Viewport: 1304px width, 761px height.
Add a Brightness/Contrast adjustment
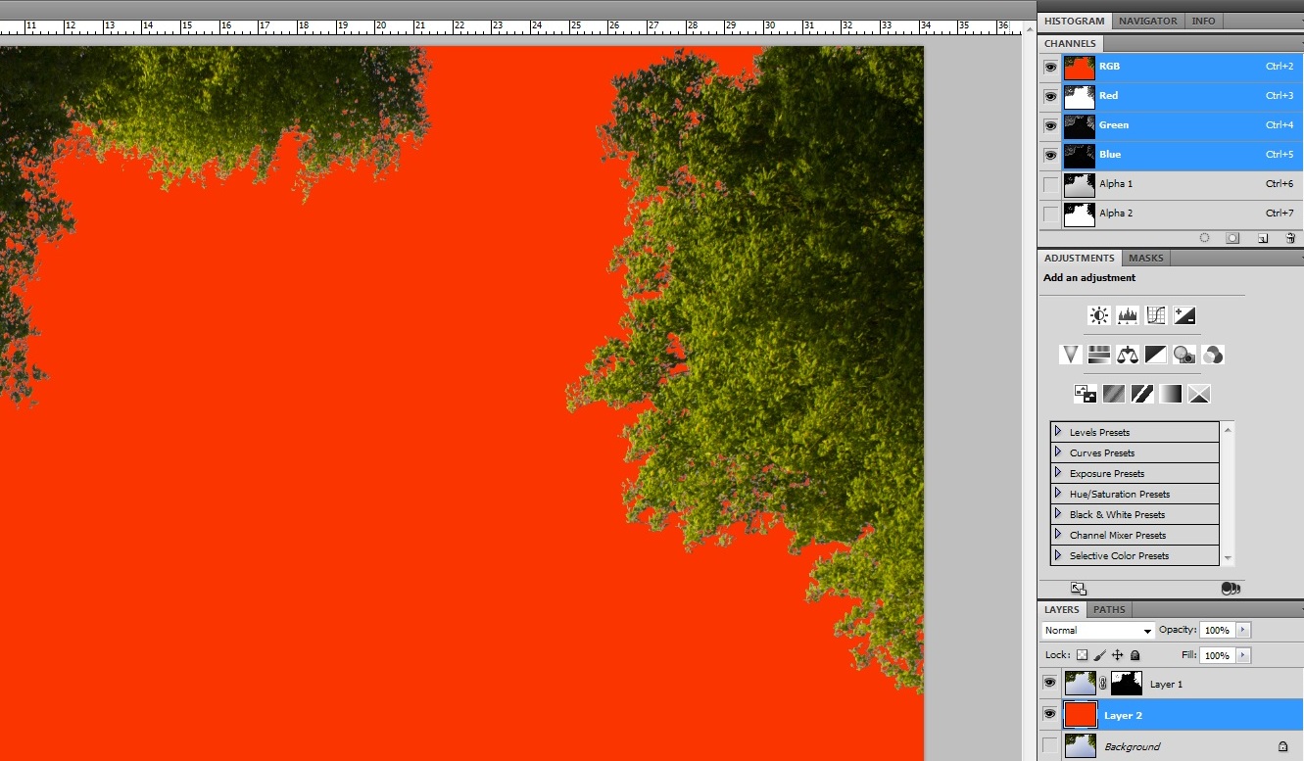pyautogui.click(x=1099, y=315)
